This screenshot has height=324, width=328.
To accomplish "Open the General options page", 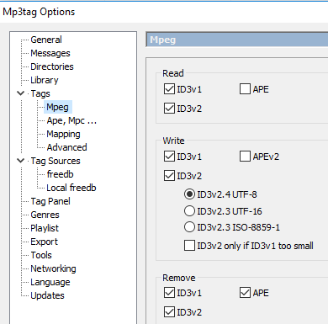I will 46,40.
